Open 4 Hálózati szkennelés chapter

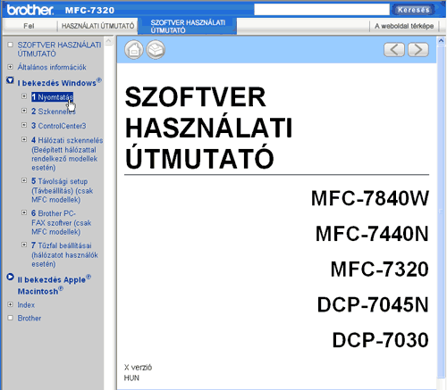tap(67, 154)
